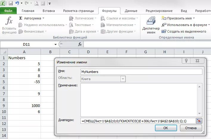
Task: Click inside the Примечание comment box
Action: pyautogui.click(x=139, y=100)
